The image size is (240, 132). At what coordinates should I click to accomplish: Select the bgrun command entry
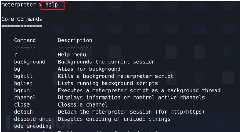tap(22, 91)
